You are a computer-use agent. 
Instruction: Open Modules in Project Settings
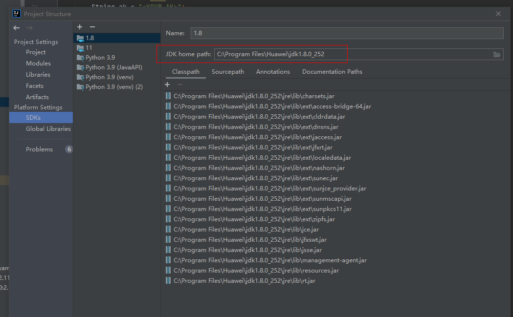[38, 63]
